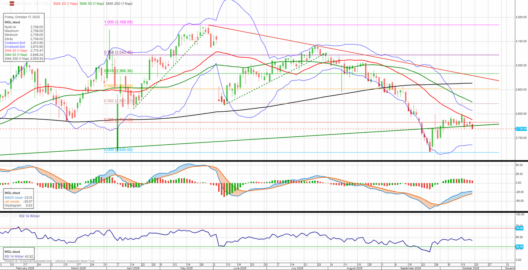
Task: Toggle SMA 50 label in the top legend
Action: point(91,4)
